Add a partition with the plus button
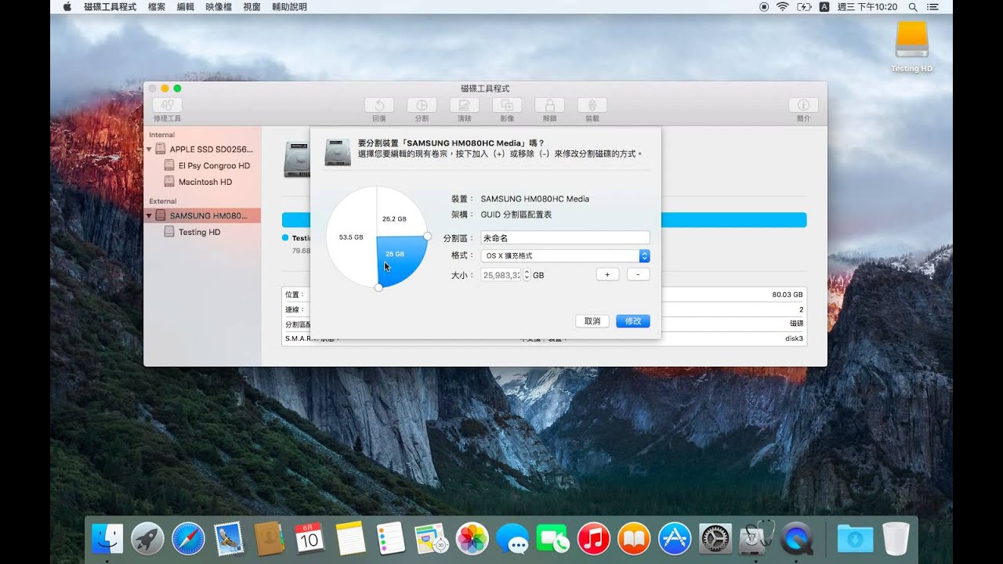 click(607, 275)
